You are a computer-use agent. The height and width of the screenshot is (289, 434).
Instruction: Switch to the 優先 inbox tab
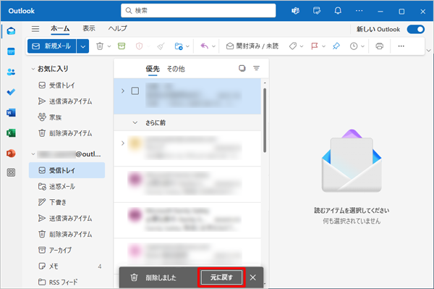[x=153, y=69]
